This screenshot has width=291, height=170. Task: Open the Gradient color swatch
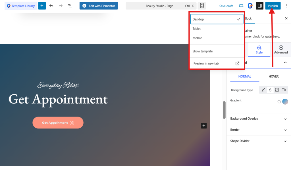click(x=285, y=101)
